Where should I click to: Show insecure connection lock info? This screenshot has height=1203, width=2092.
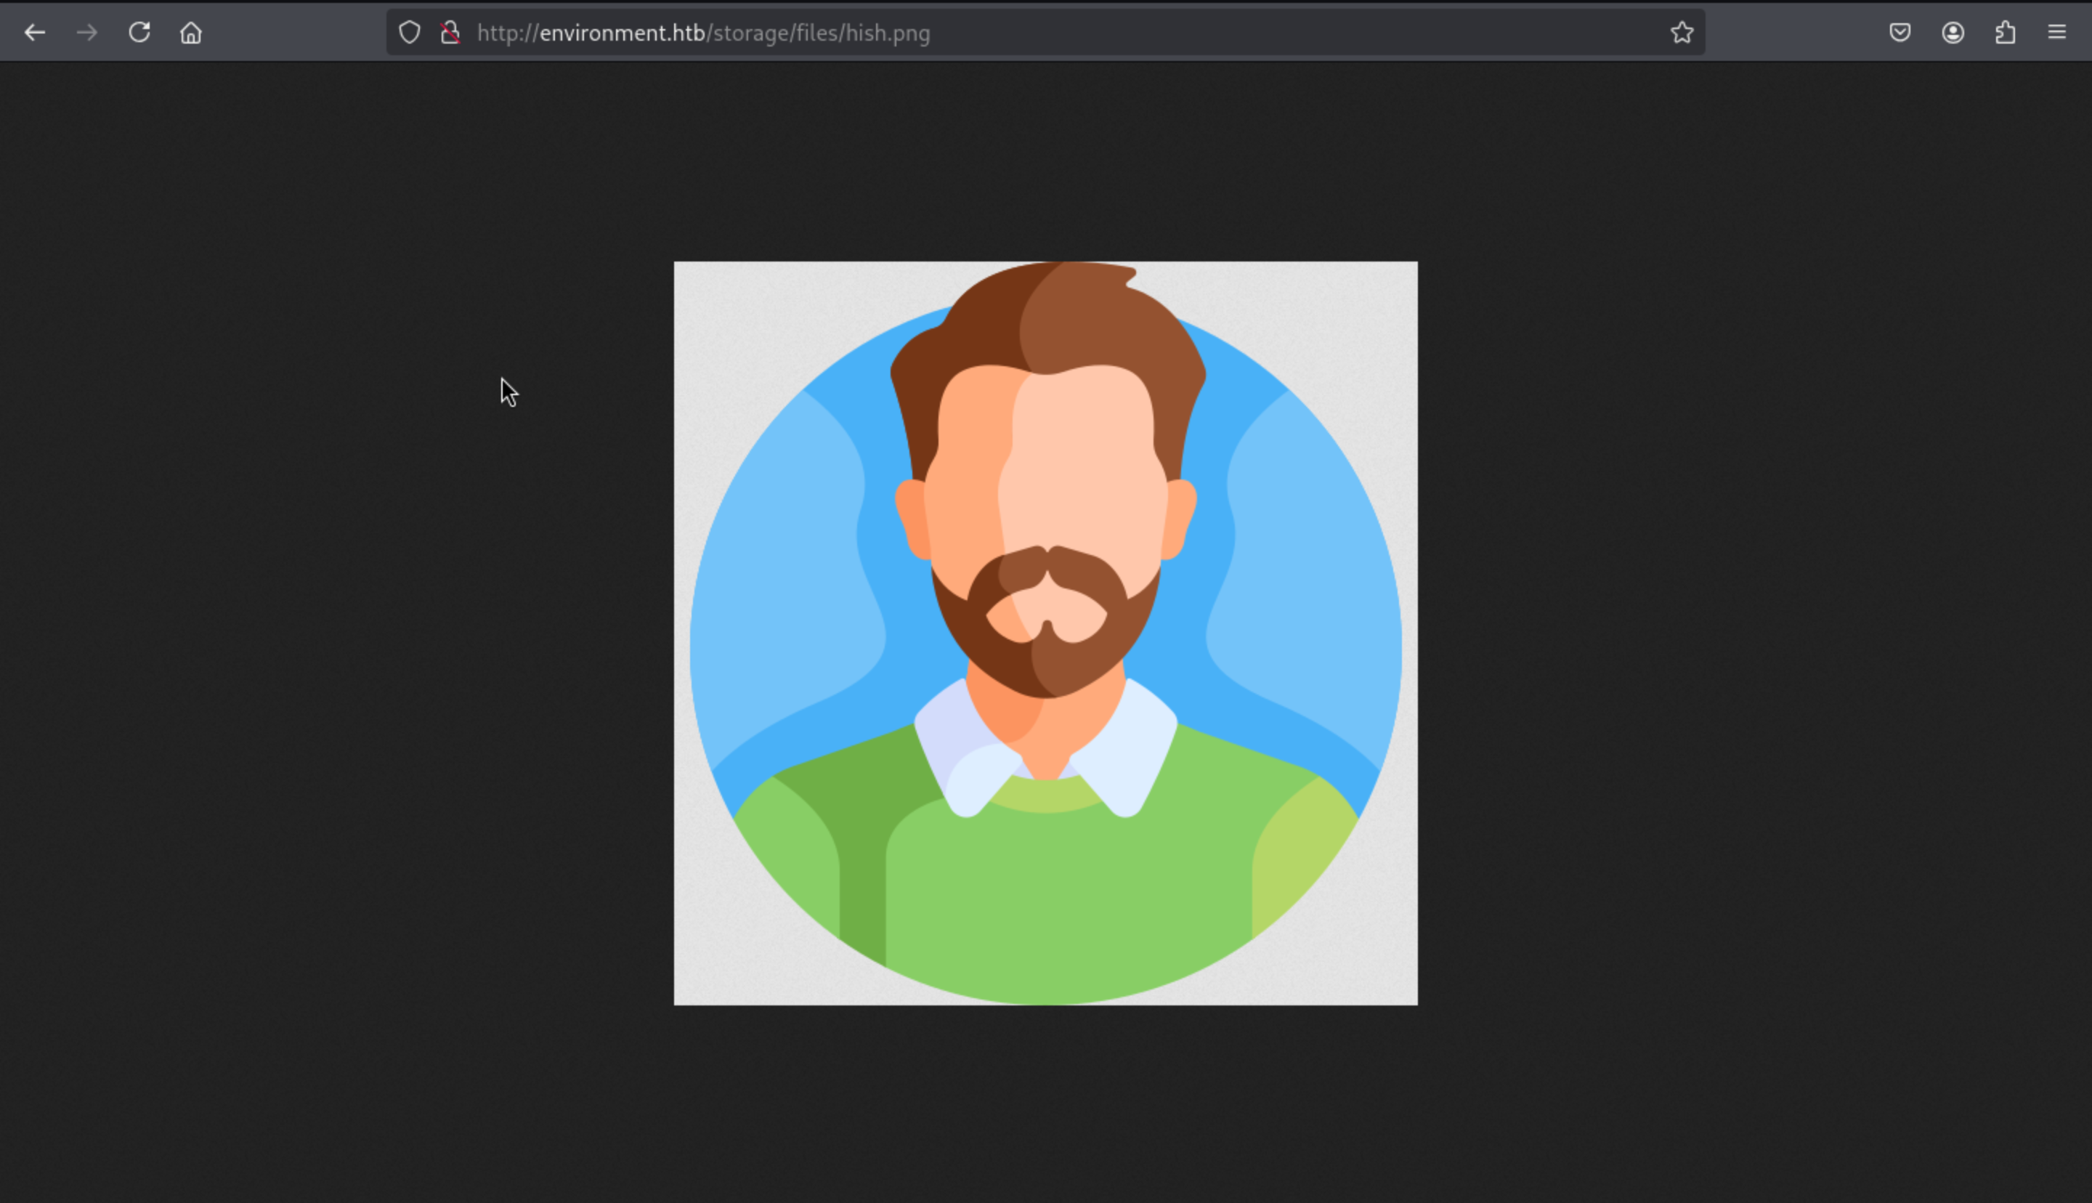(x=450, y=33)
